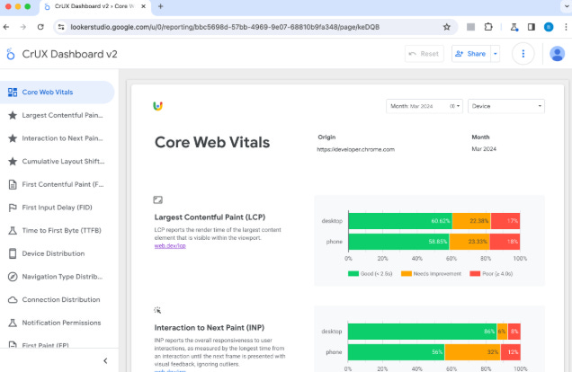Click Looker Studio logo icon

[x=11, y=54]
